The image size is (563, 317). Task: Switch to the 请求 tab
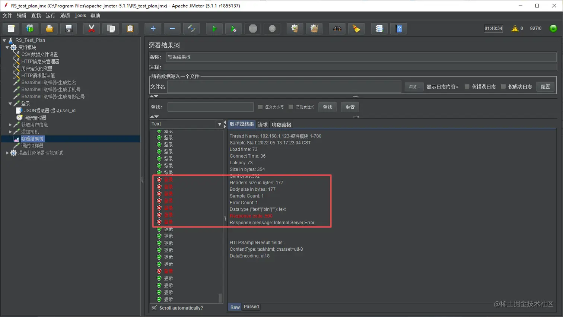point(263,125)
